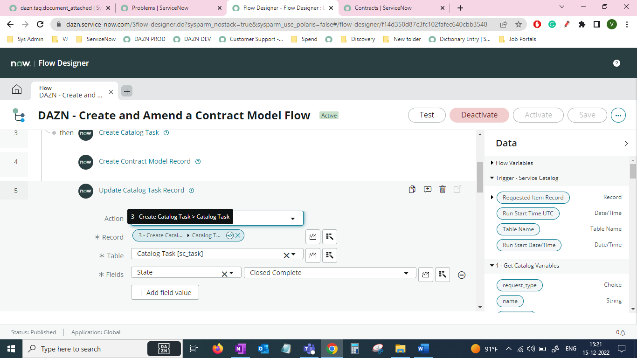Click the greyed-out open-in-new-window icon
Screen dimensions: 637x358
tap(457, 189)
